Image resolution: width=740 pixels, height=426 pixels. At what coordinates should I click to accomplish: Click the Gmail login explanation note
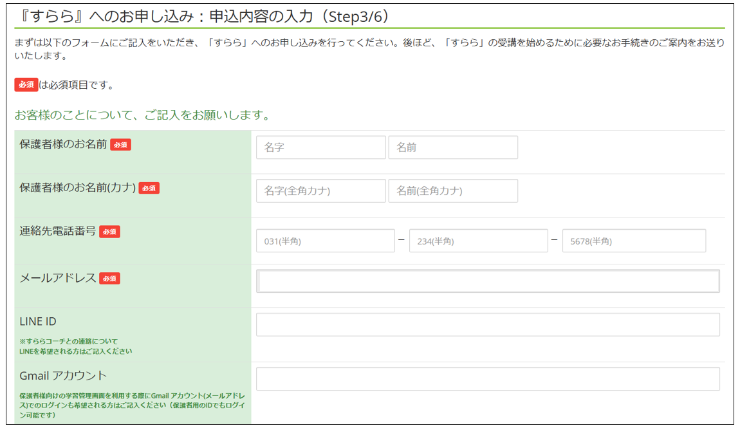[x=132, y=405]
